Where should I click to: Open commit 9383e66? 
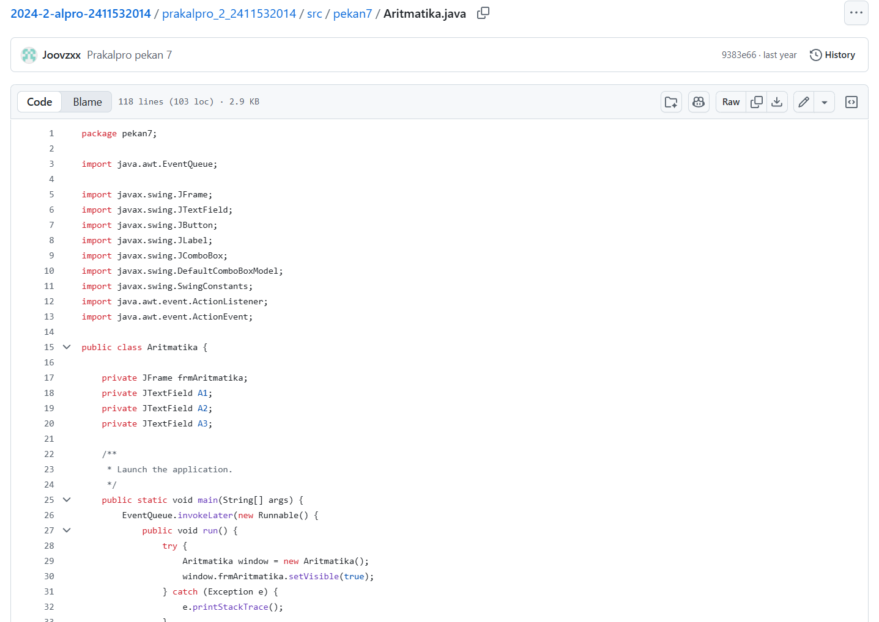pos(738,55)
